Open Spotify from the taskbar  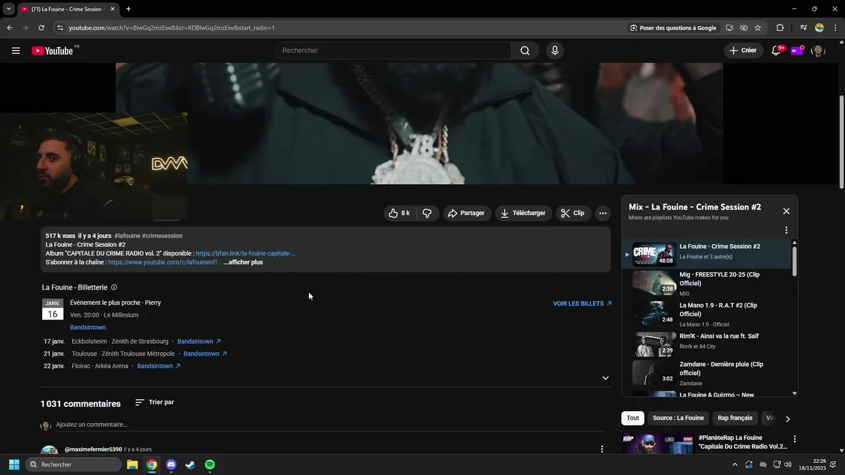(210, 464)
